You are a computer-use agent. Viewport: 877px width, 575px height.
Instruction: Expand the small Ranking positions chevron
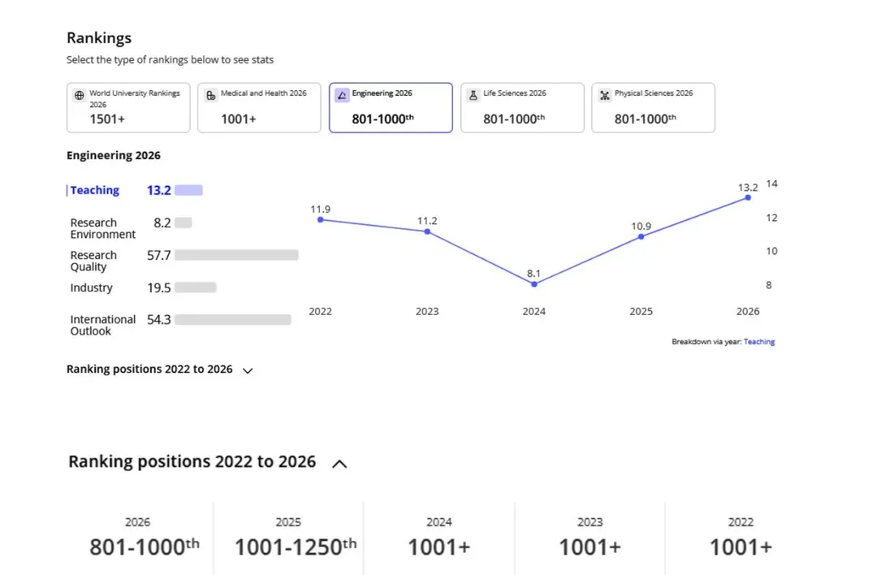[248, 370]
